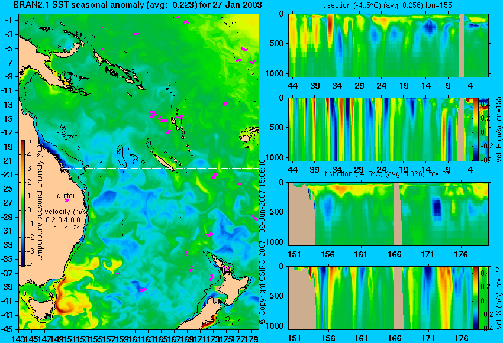
Task: Click the southward velocity colorbar beside lat=-22 section
Action: [x=475, y=298]
